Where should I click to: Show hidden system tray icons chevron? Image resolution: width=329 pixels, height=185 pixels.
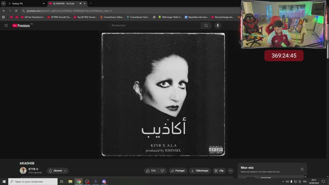coord(283,182)
